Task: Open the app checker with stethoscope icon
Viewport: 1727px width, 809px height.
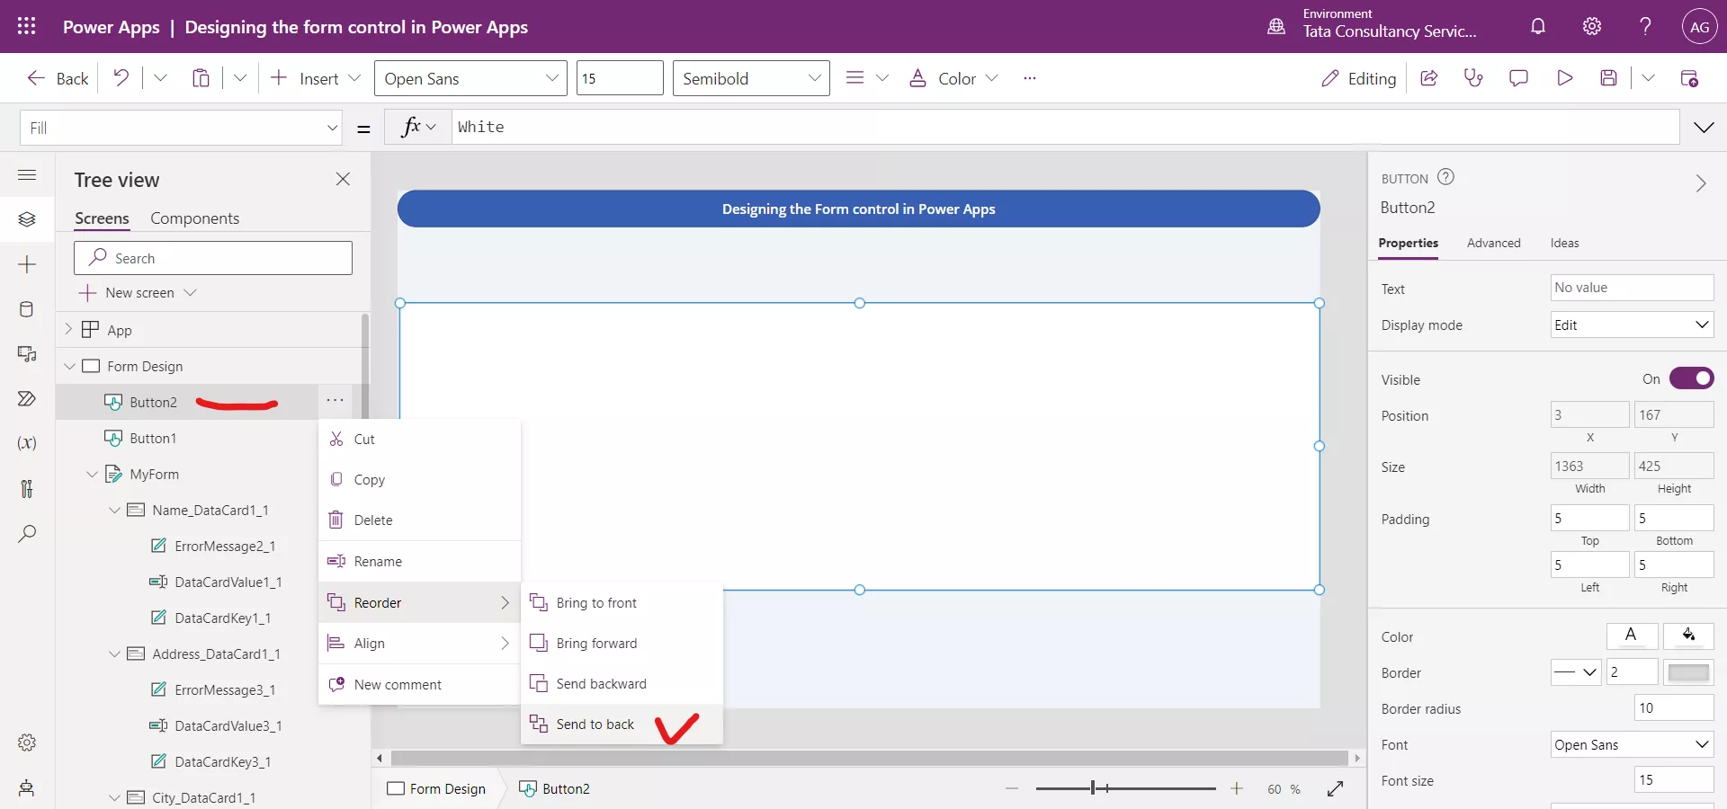Action: click(1473, 78)
